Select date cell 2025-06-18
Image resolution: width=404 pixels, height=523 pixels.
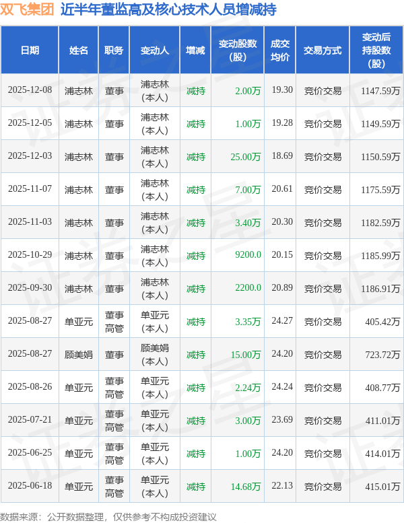pos(30,486)
